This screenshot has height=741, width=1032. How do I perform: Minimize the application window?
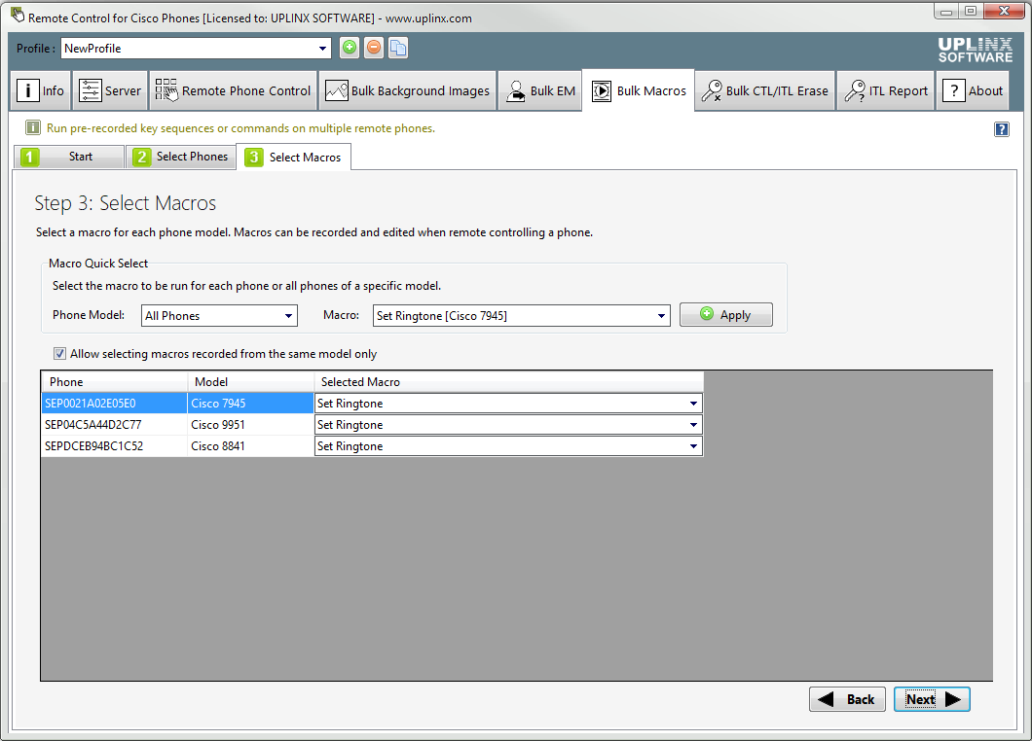946,11
